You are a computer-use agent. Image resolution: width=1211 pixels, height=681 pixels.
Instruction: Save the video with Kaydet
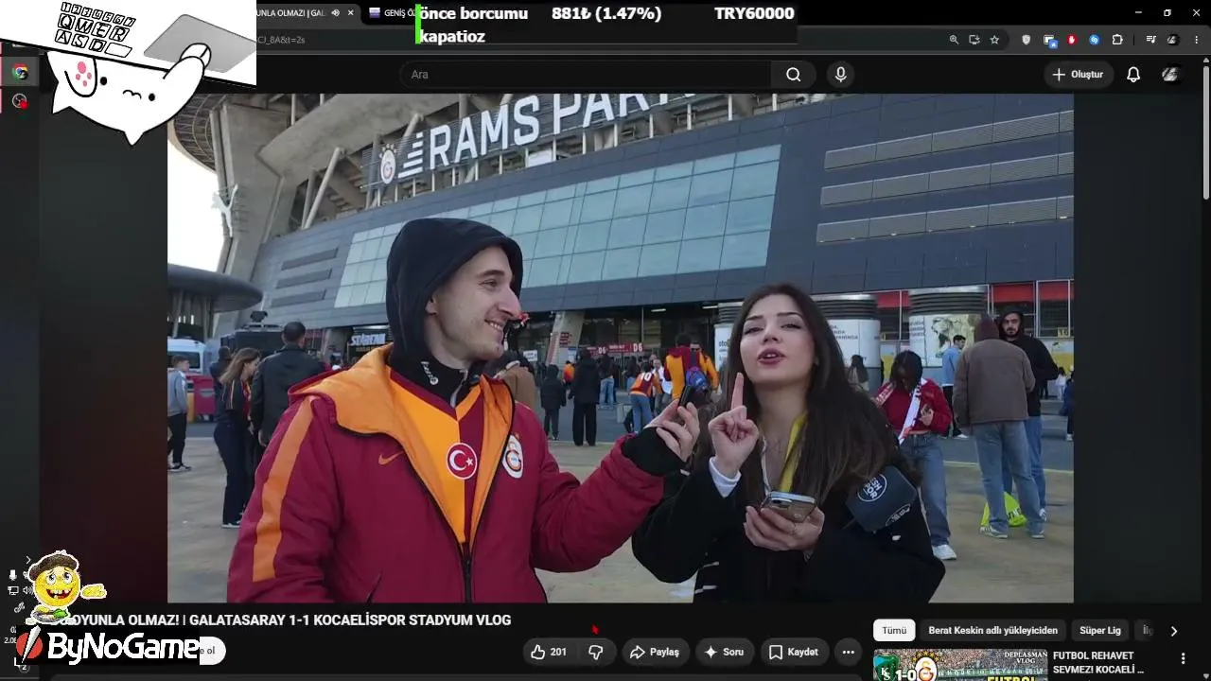794,652
